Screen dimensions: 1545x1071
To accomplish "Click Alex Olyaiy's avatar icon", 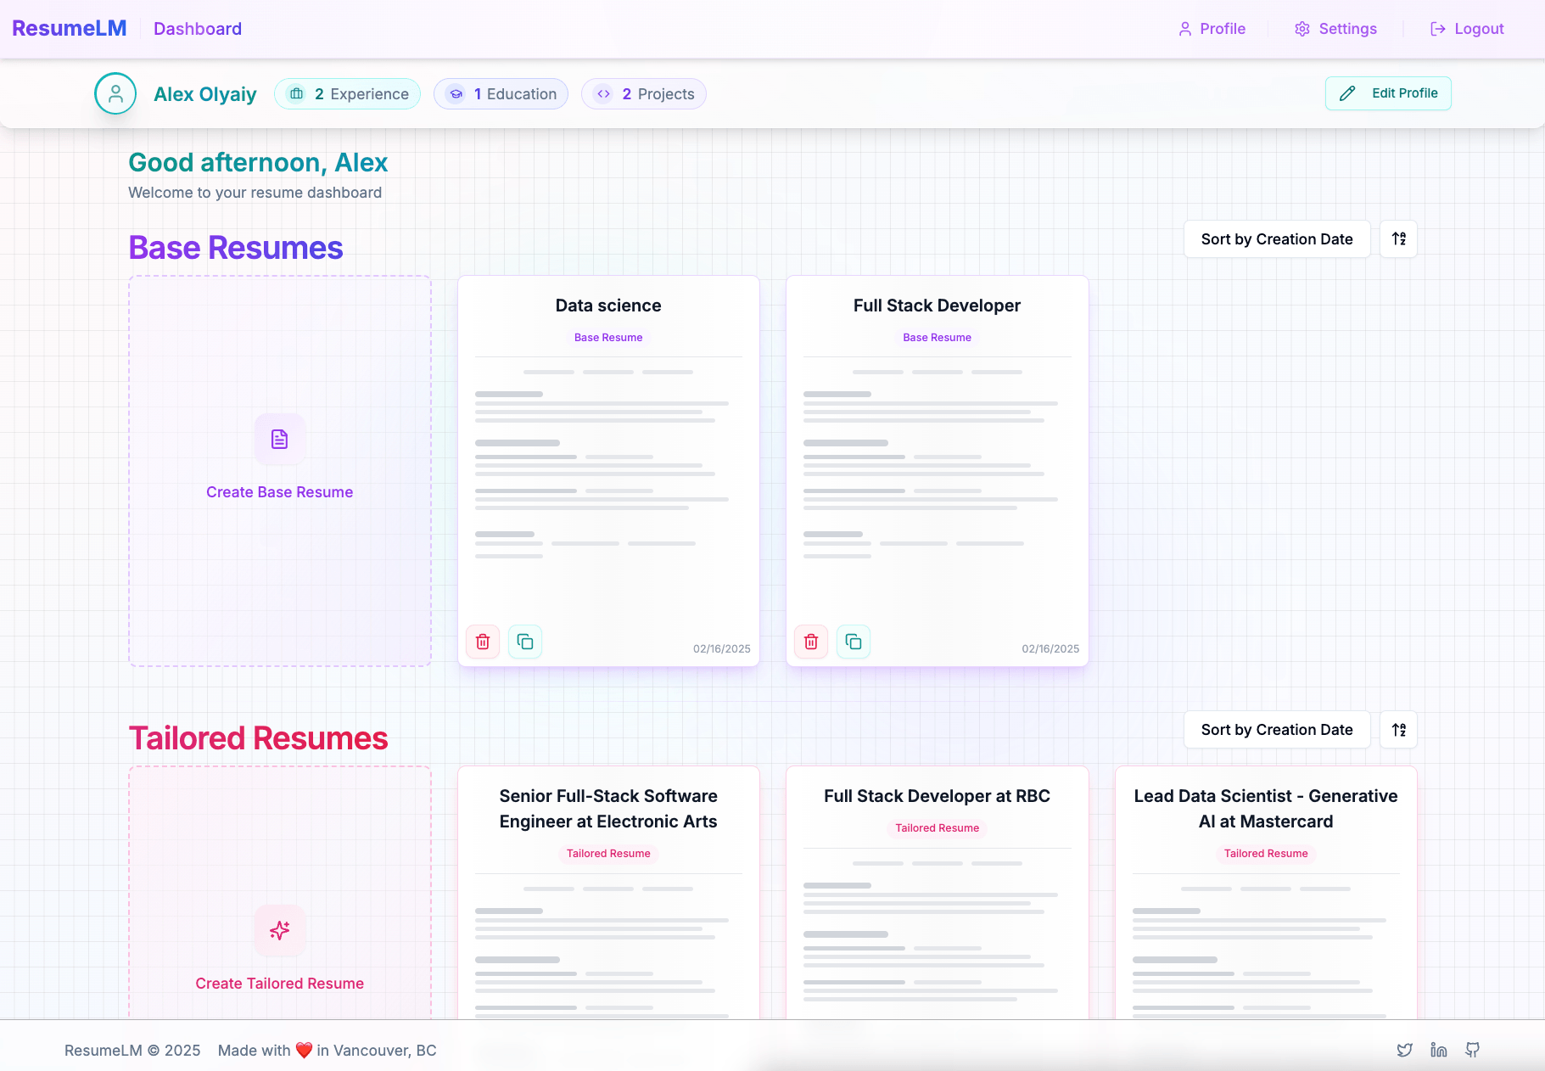I will 115,93.
